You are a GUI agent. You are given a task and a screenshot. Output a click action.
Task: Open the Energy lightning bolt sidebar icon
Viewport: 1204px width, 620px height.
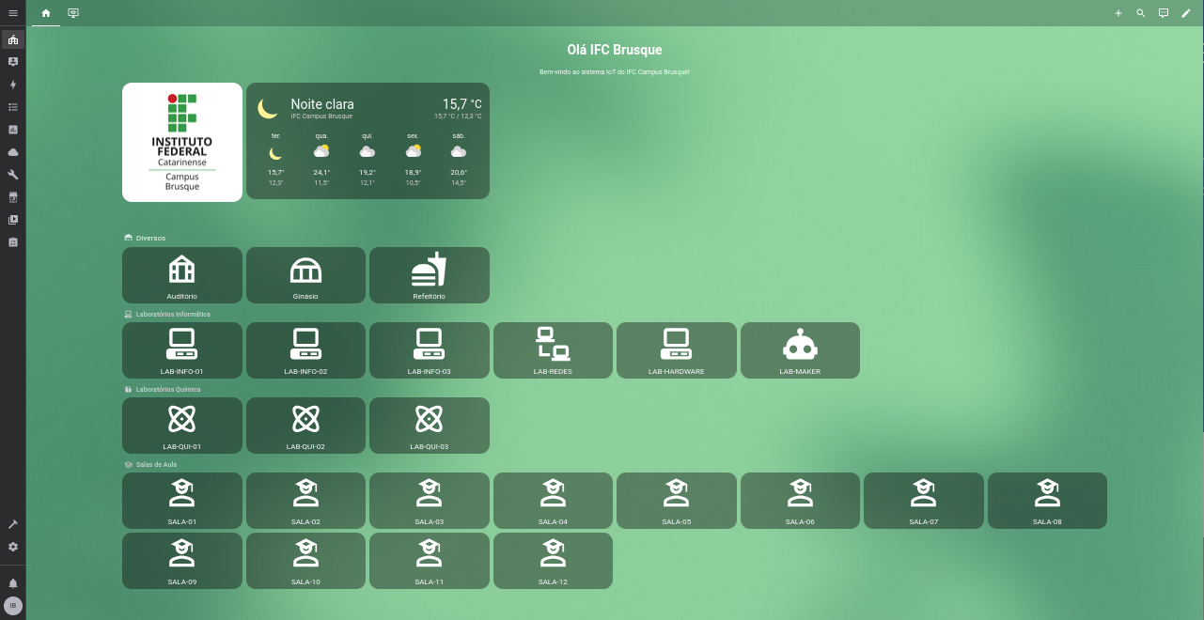13,85
